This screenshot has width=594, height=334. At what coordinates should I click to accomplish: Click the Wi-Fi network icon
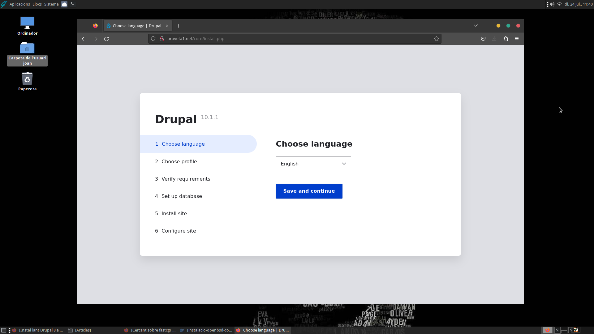pyautogui.click(x=560, y=4)
